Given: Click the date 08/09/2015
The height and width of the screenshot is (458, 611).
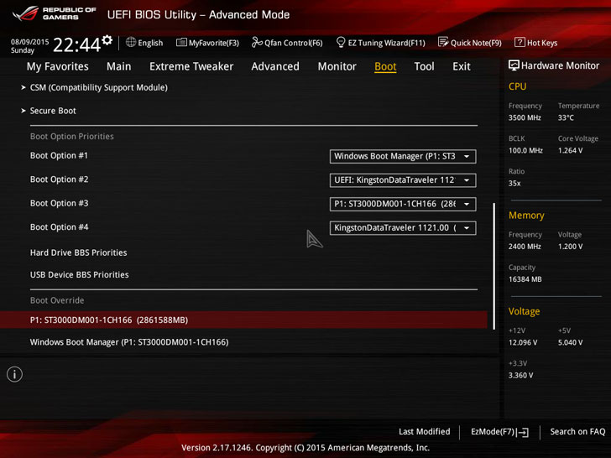Looking at the screenshot, I should tap(29, 42).
